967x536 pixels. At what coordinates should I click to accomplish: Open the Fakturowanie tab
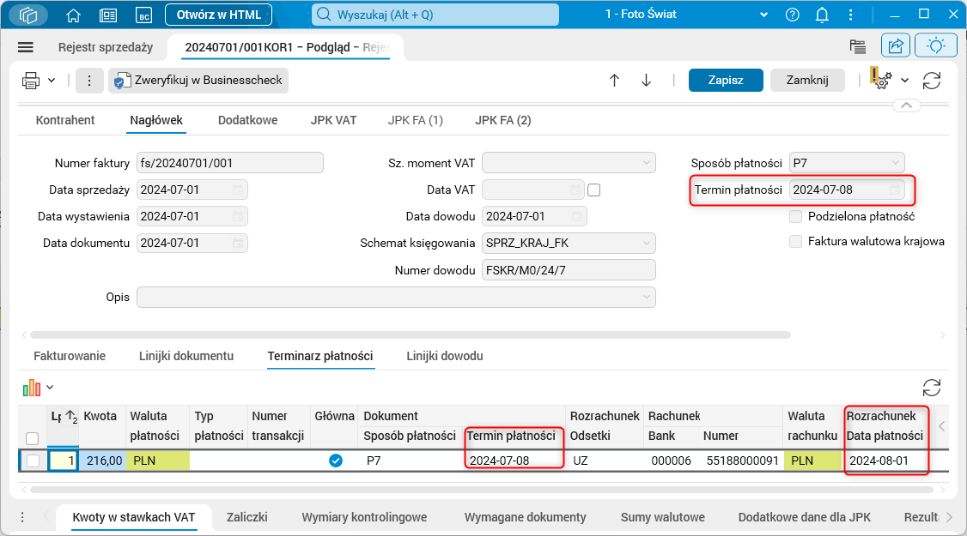[x=70, y=356]
